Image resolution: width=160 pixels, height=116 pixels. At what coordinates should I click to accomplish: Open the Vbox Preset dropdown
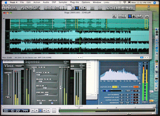point(19,66)
